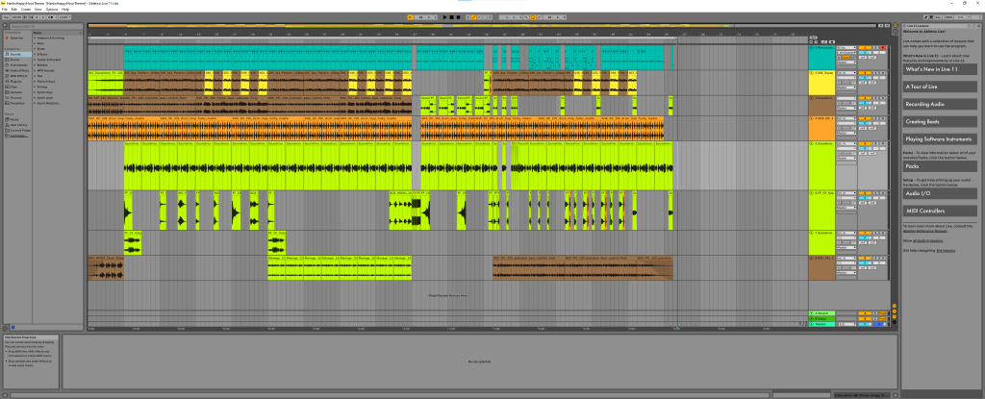Viewport: 985px width, 399px height.
Task: Open Packs under Places
Action: pos(15,120)
